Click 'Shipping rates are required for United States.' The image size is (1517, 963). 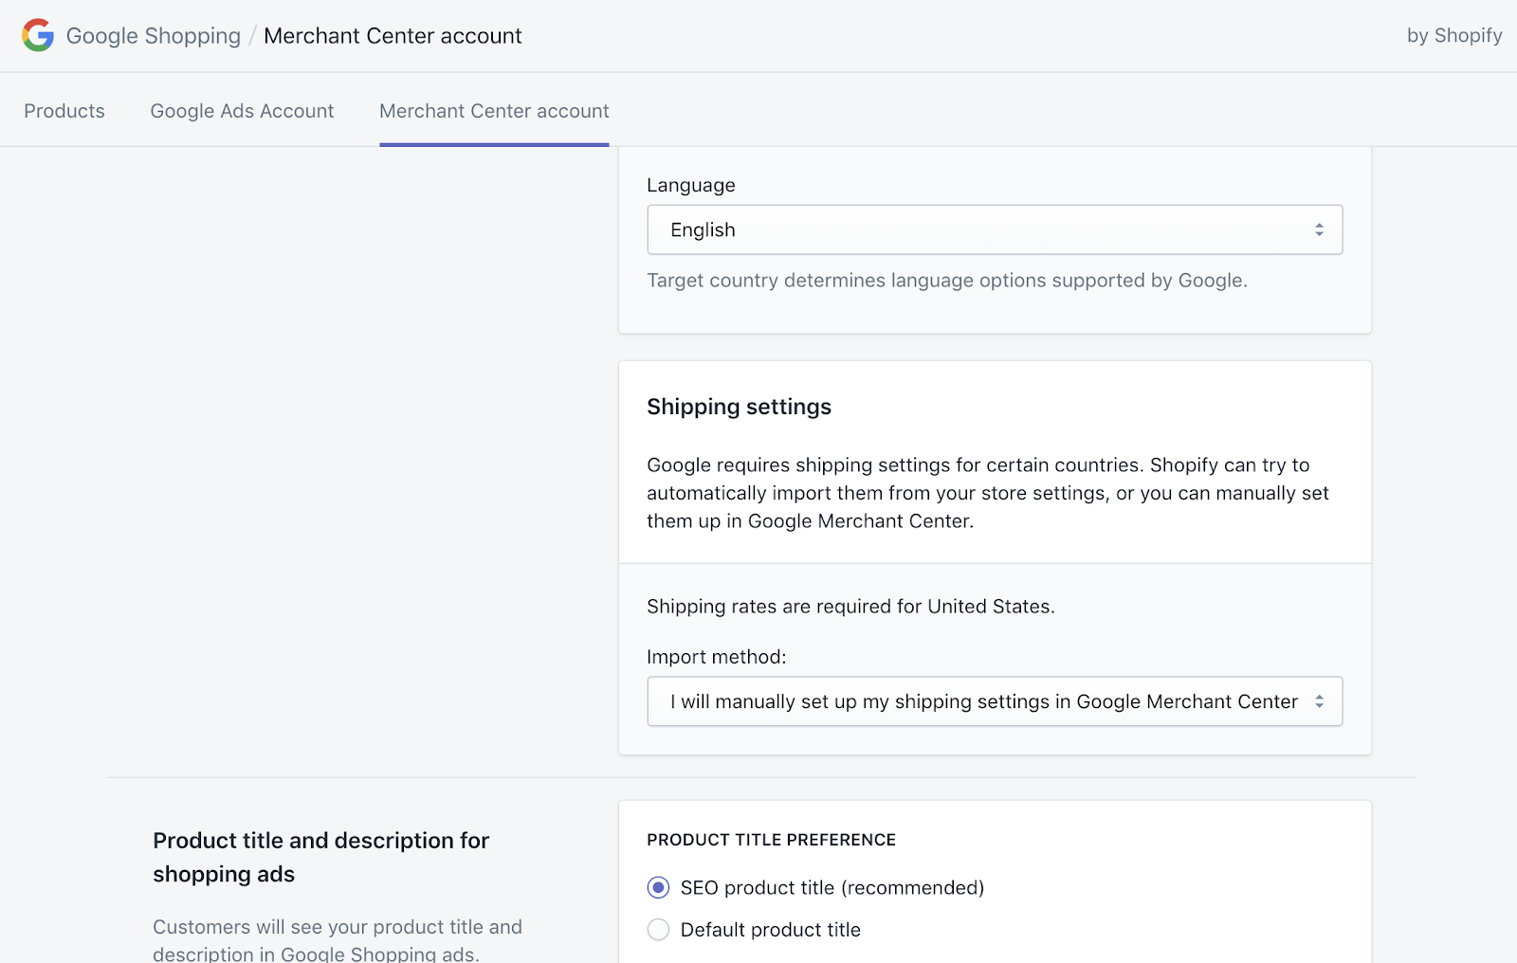[850, 607]
